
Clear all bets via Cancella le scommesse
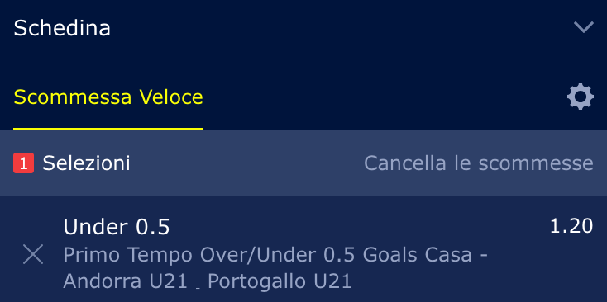[x=479, y=163]
